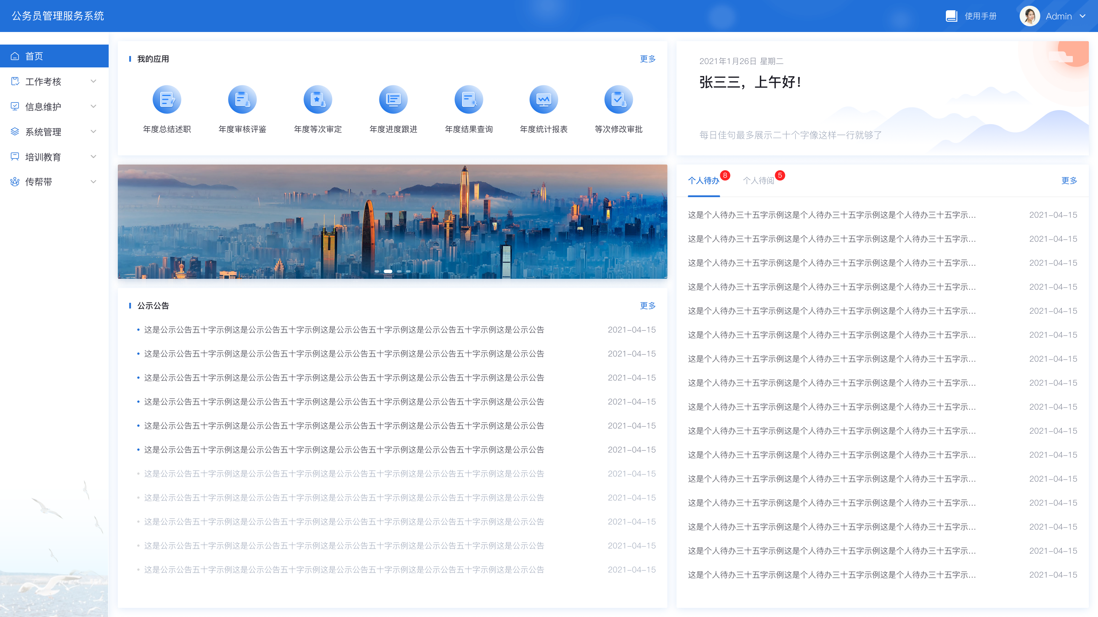This screenshot has width=1098, height=617.
Task: Expand the 培训教育 menu chevron
Action: pyautogui.click(x=93, y=156)
